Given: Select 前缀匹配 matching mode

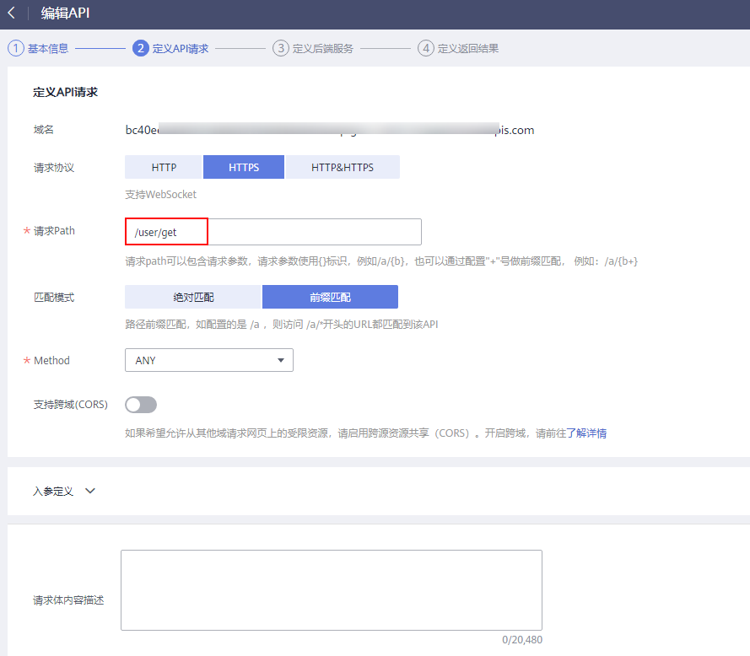Looking at the screenshot, I should pyautogui.click(x=330, y=297).
